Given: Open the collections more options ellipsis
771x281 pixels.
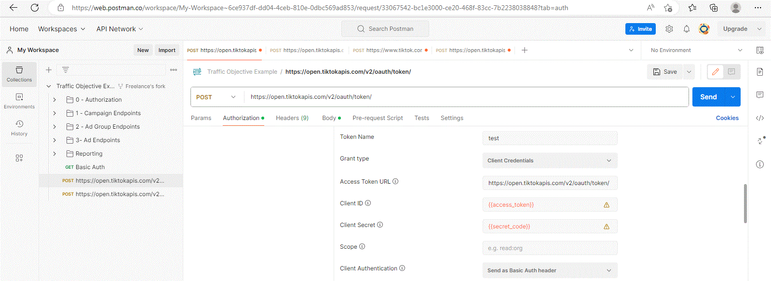Looking at the screenshot, I should click(174, 70).
